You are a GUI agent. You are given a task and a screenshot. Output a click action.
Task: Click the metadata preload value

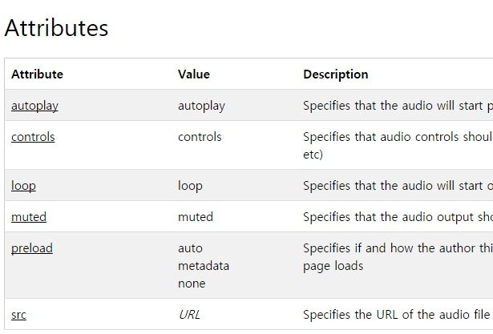pyautogui.click(x=204, y=266)
